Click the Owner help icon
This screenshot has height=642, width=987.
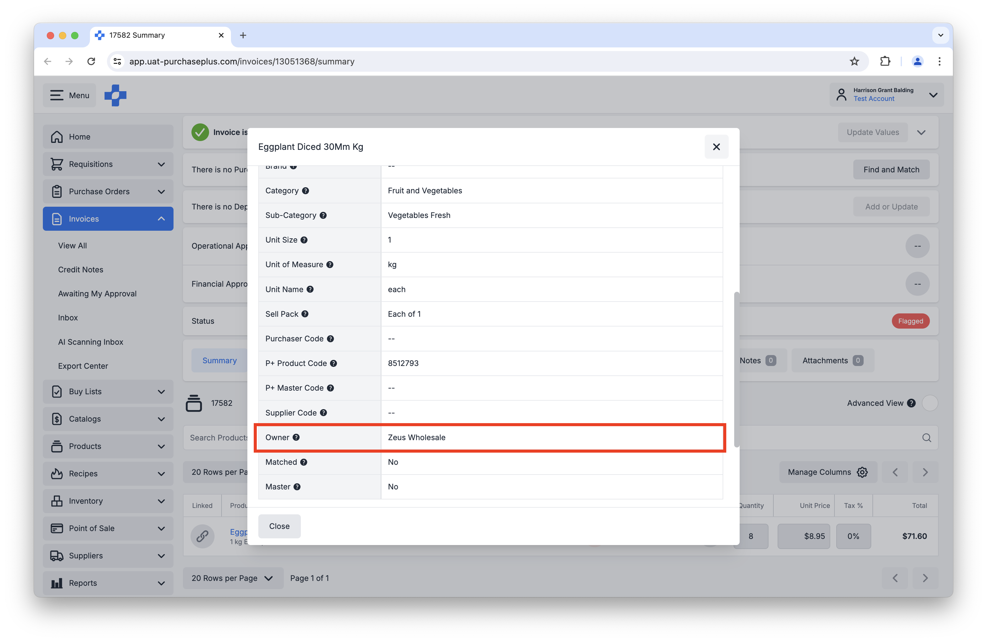tap(296, 437)
